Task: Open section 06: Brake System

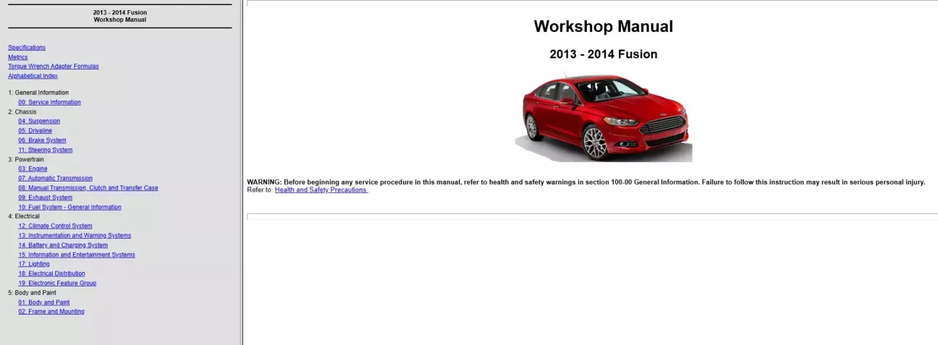Action: 42,140
